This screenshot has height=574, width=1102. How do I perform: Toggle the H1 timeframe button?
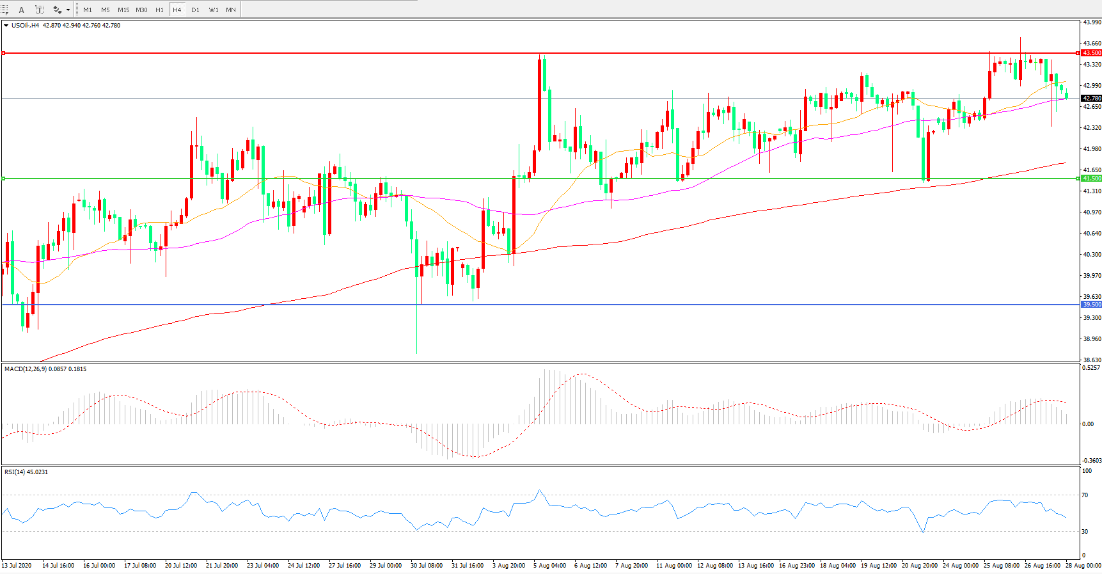coord(159,10)
